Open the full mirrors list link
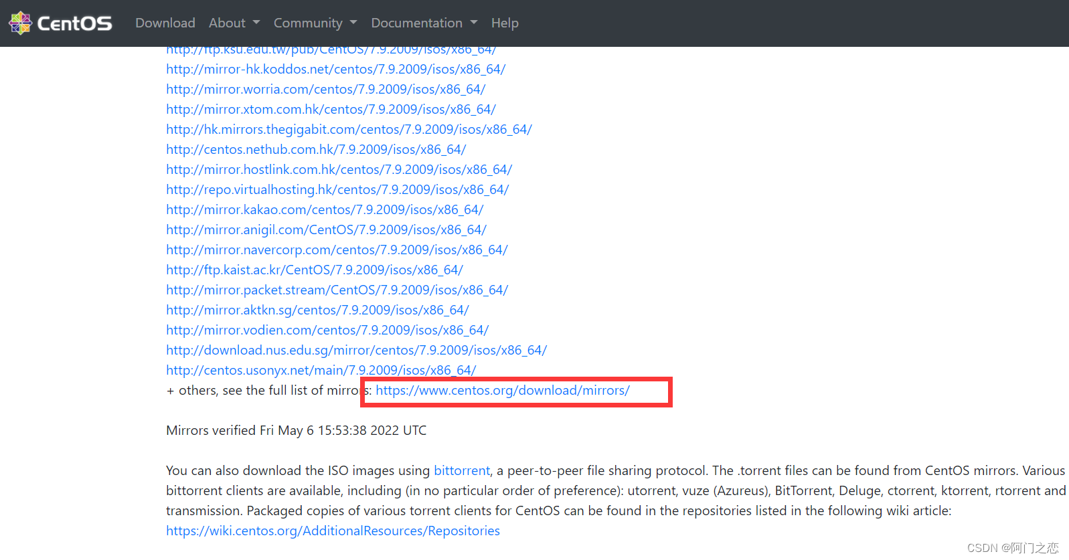 [503, 390]
